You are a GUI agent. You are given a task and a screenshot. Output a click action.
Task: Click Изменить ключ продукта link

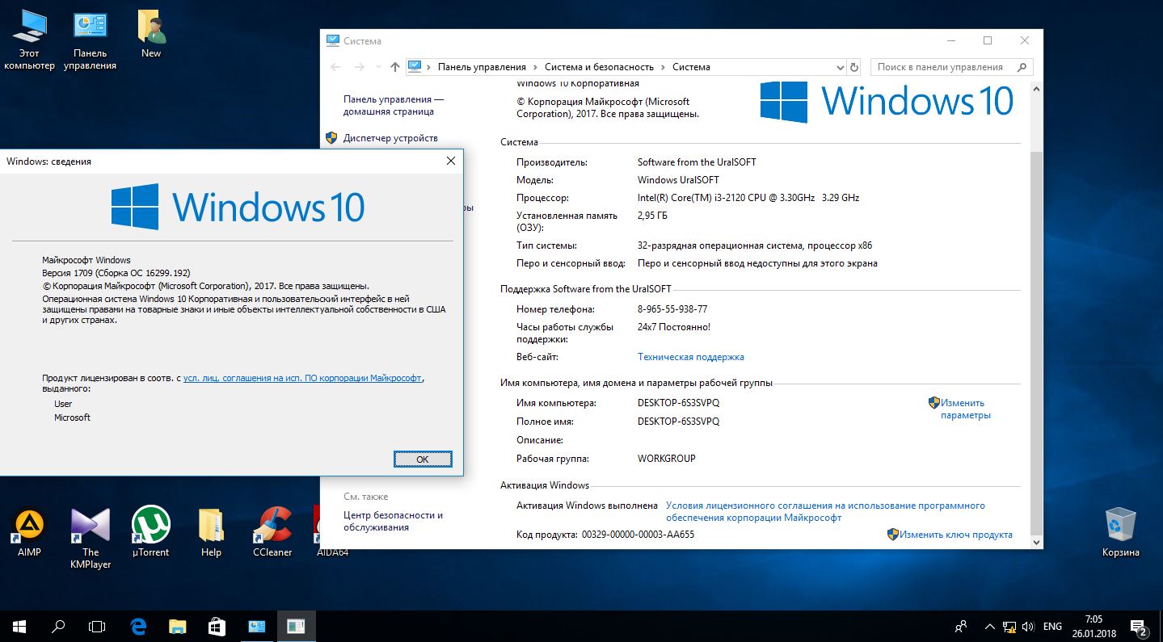[x=955, y=535]
